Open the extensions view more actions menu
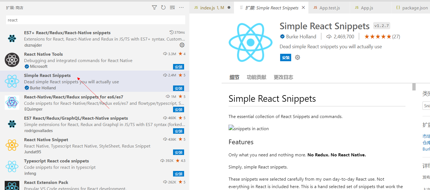Image resolution: width=430 pixels, height=190 pixels. click(x=181, y=7)
